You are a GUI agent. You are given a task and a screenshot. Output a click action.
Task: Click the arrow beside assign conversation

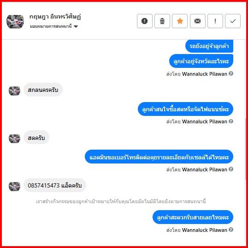coord(76,26)
